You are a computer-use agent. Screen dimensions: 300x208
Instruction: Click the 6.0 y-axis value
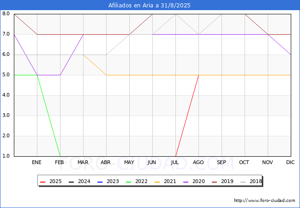[6, 55]
